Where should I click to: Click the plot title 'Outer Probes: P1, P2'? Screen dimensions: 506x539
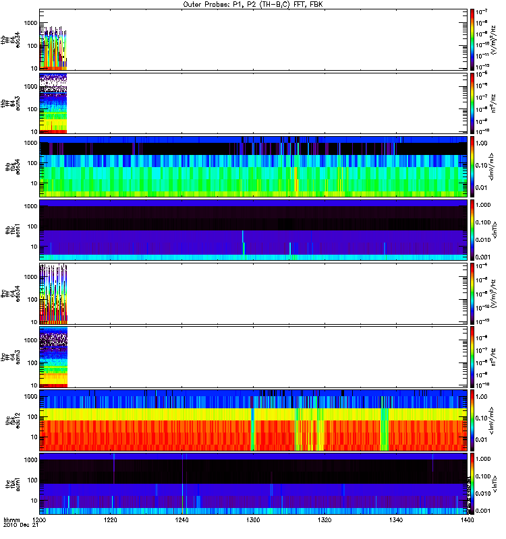click(x=253, y=4)
